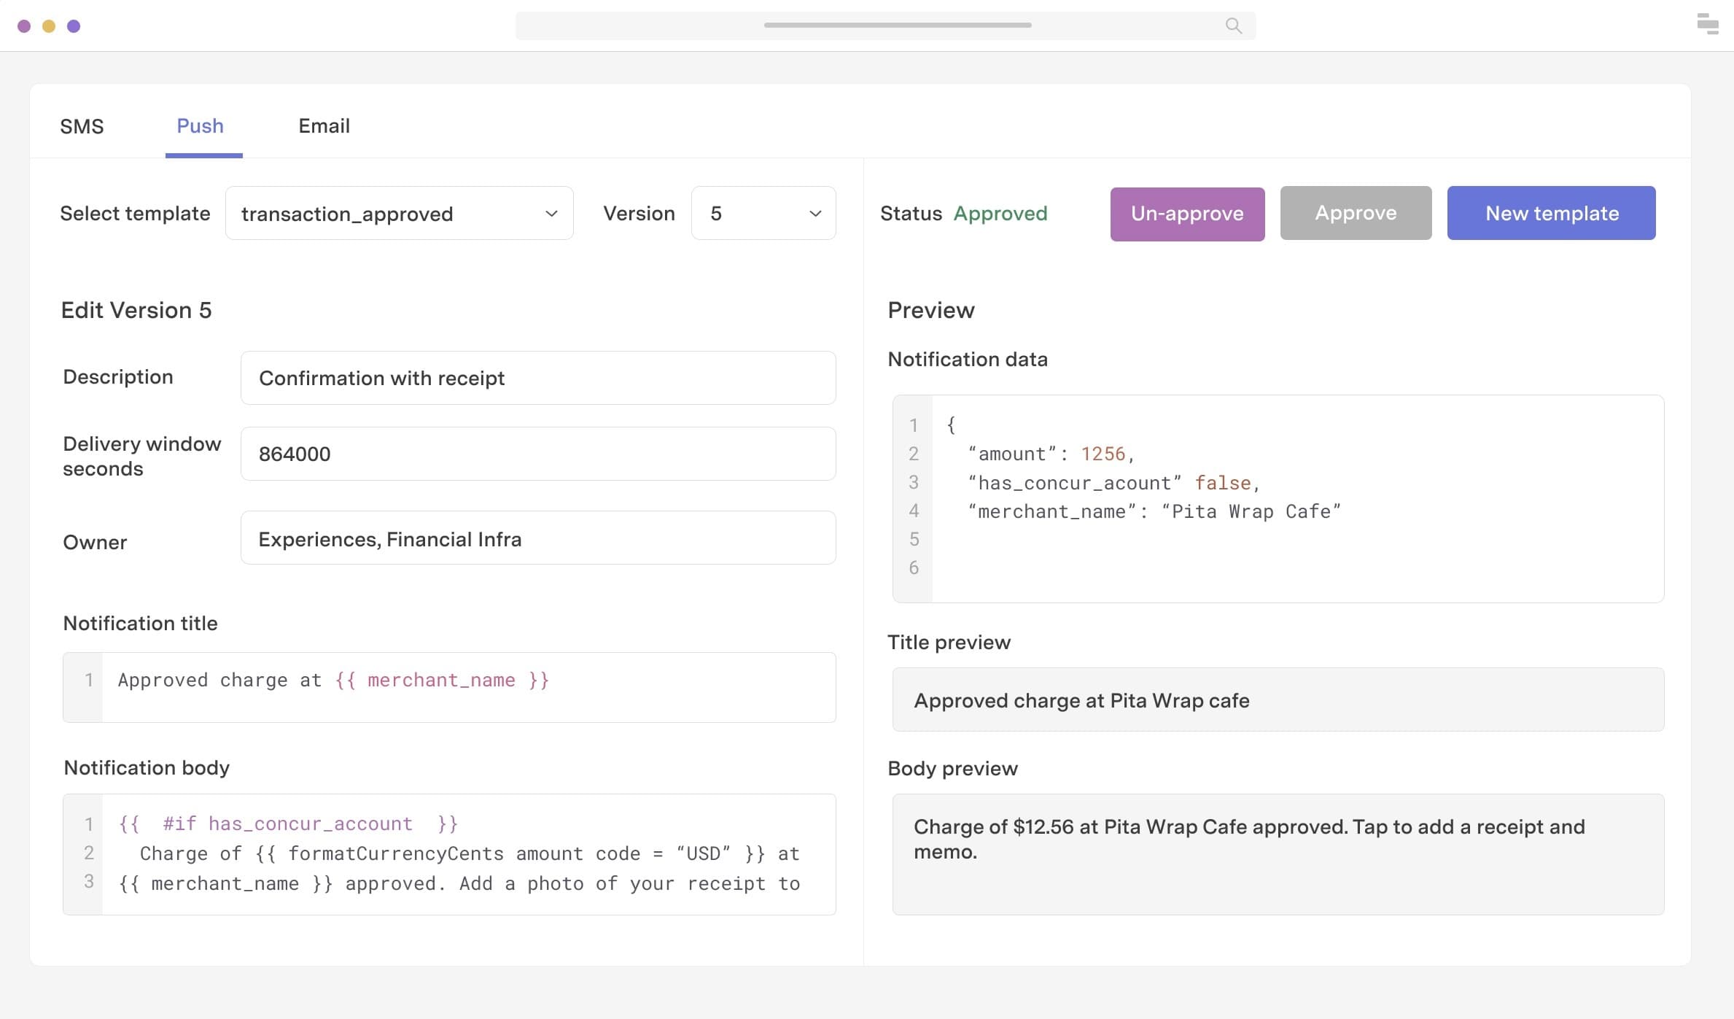Click the Description field showing Confirmation with receipt

tap(537, 378)
